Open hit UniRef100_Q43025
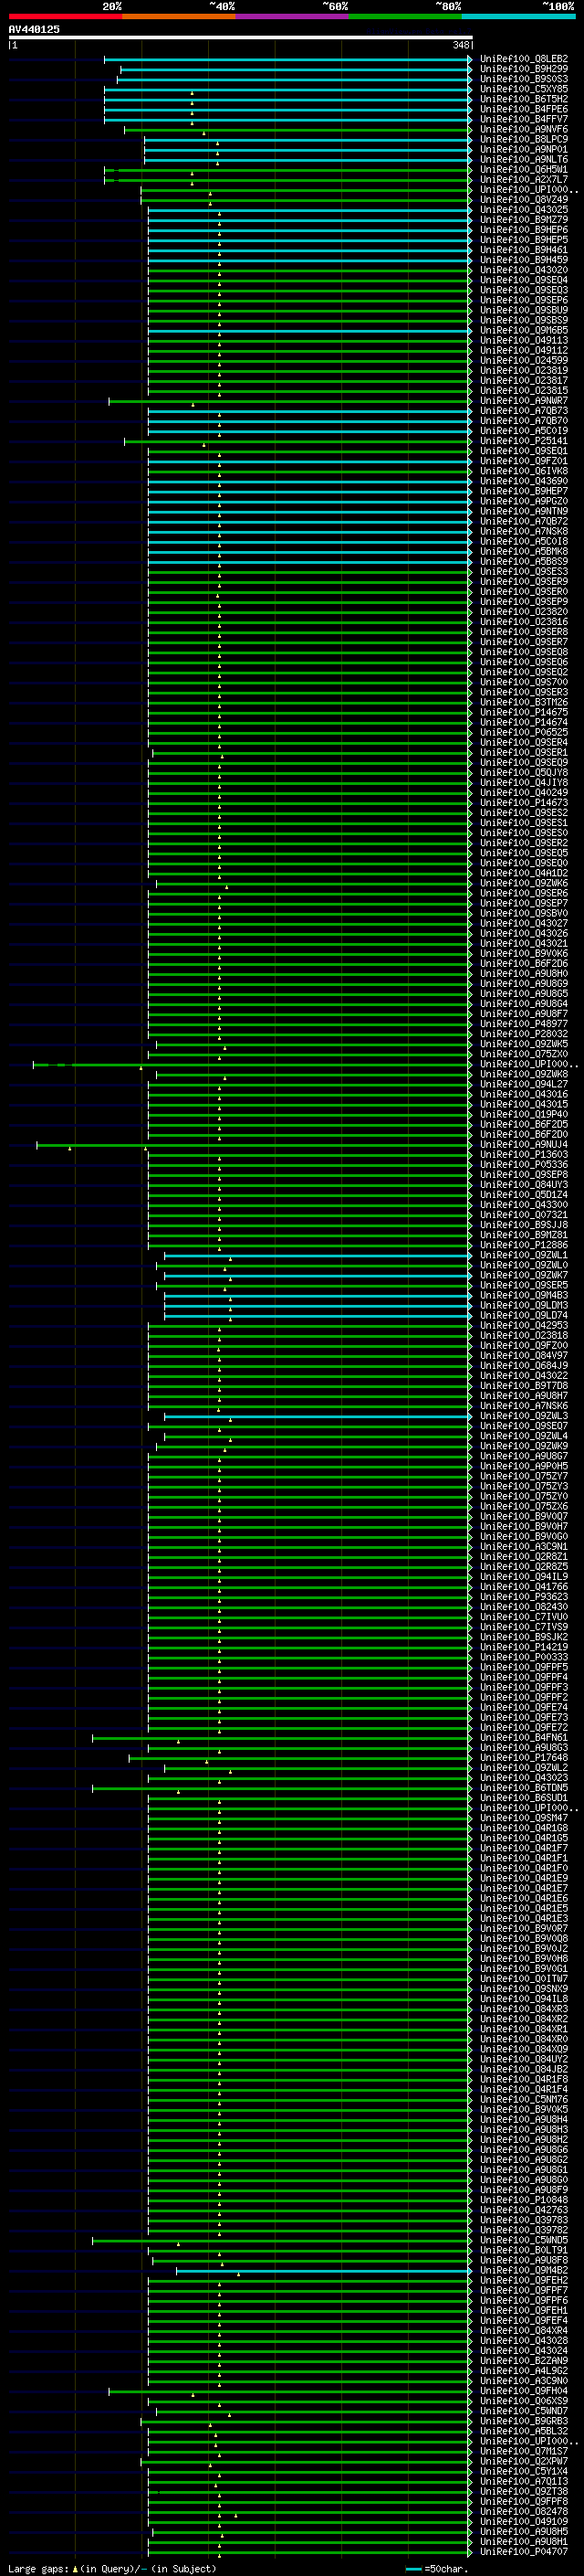584x2576 pixels. pyautogui.click(x=524, y=210)
